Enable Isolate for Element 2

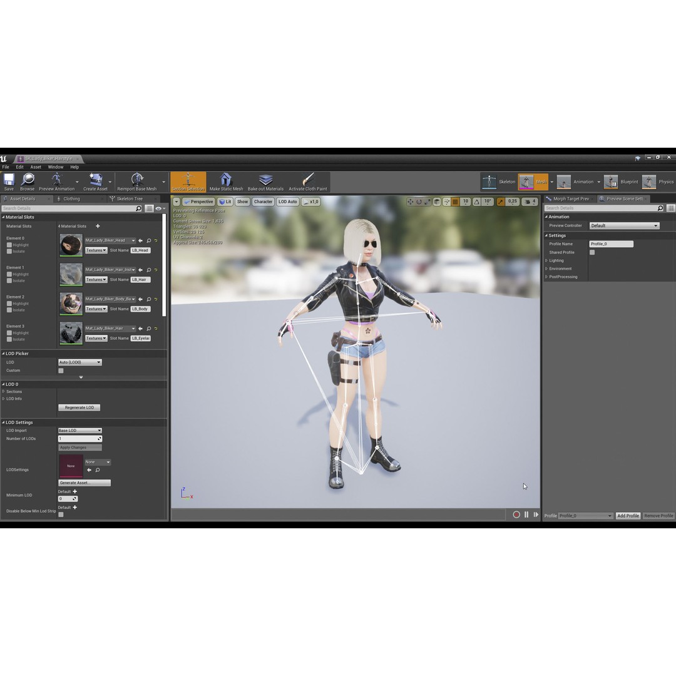9,310
